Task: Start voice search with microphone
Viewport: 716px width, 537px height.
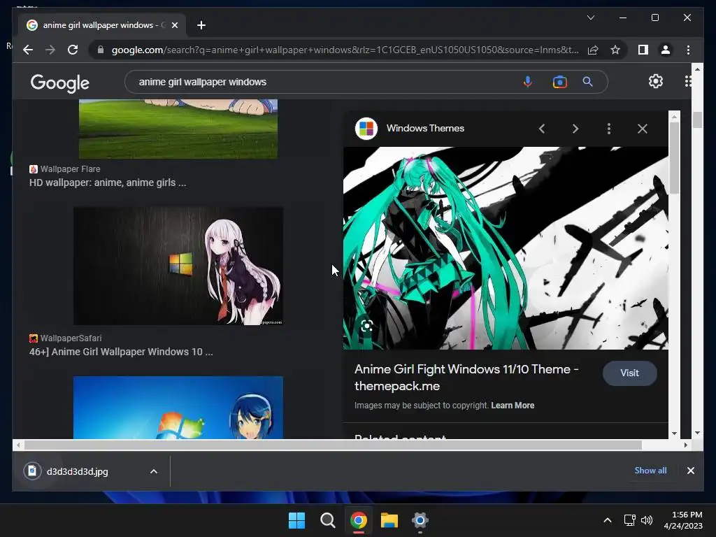Action: coord(527,82)
